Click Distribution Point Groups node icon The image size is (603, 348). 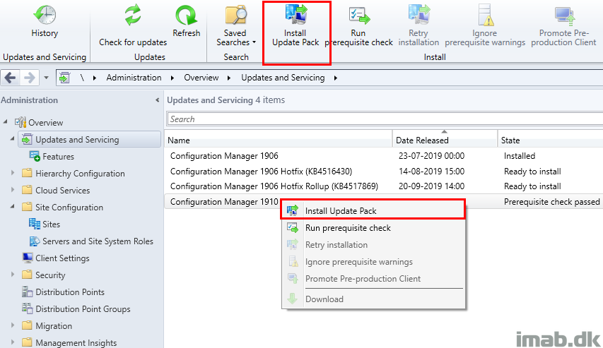28,308
